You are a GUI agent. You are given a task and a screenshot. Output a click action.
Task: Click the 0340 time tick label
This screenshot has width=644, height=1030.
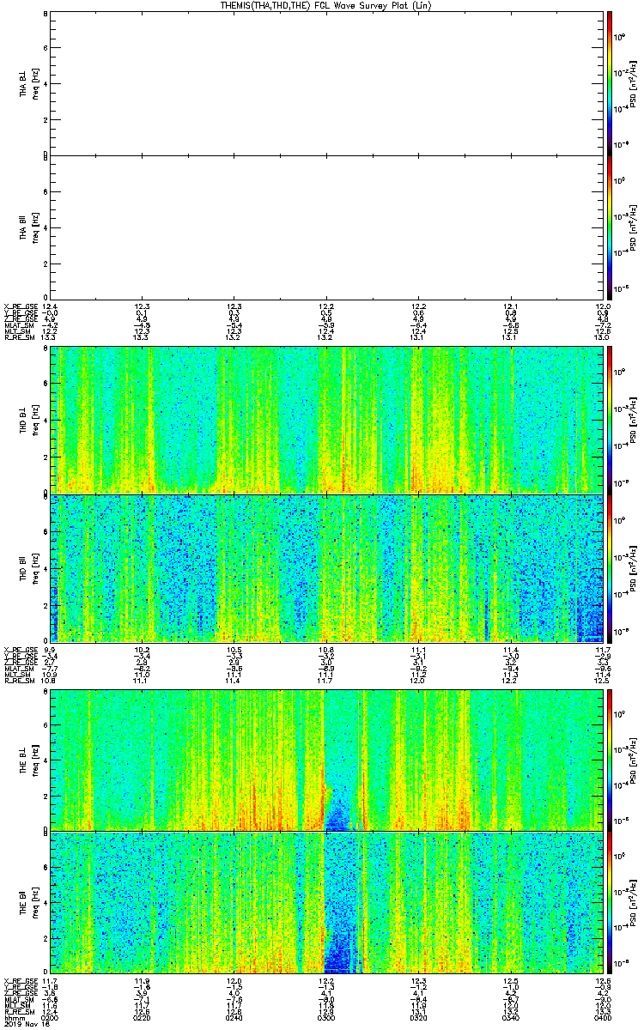(510, 1017)
